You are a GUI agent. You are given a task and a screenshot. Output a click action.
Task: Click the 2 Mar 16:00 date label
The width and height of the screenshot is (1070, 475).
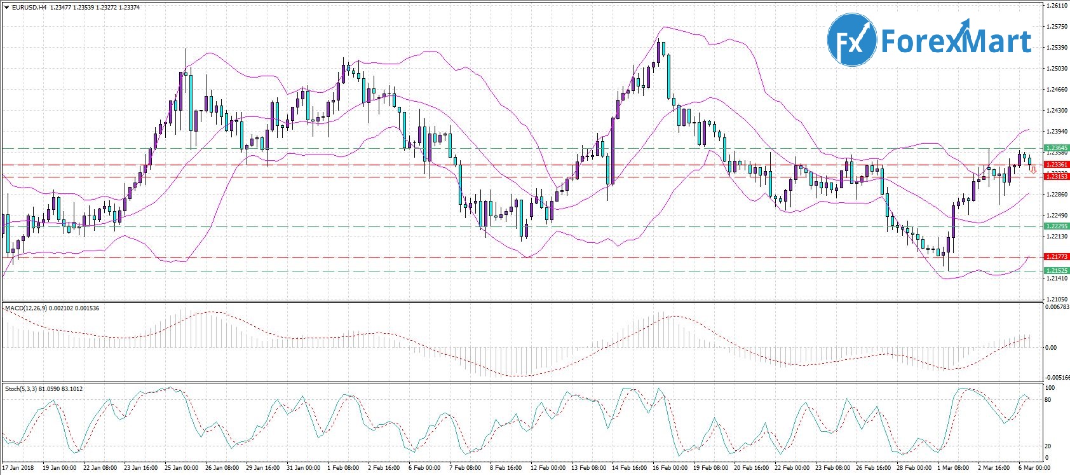coord(994,468)
